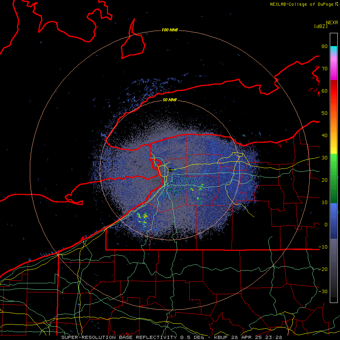Click the NEXLAB-College of DuPage watermark text
340x340 pixels.
pos(304,4)
